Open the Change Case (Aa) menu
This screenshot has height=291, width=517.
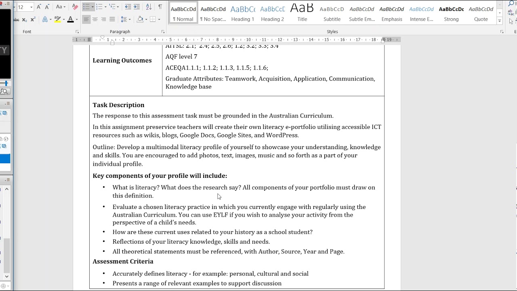click(x=61, y=7)
